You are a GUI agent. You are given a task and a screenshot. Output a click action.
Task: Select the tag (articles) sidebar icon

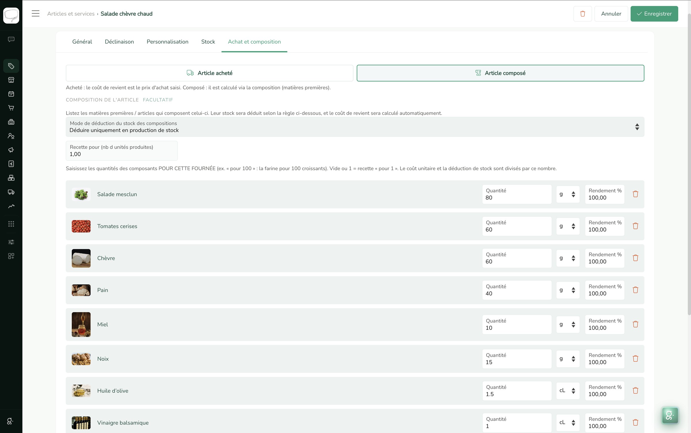click(11, 66)
